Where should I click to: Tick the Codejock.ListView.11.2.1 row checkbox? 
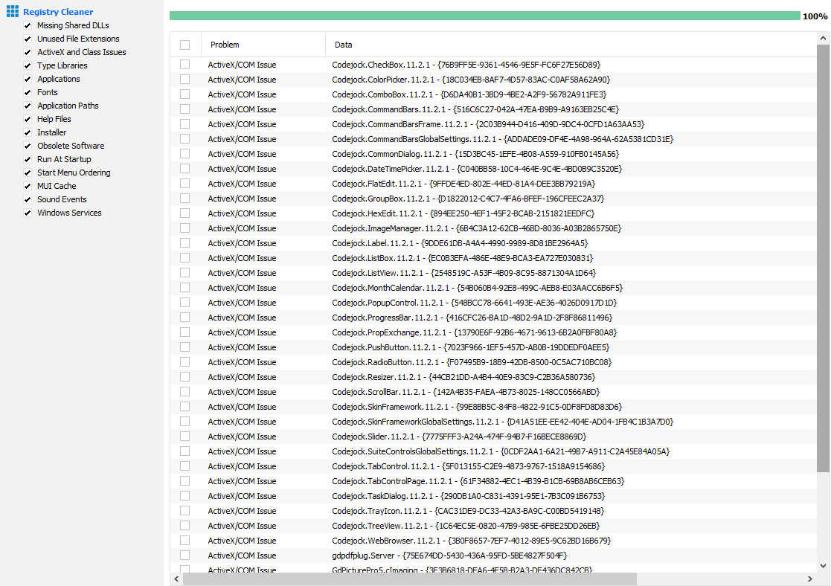point(185,273)
